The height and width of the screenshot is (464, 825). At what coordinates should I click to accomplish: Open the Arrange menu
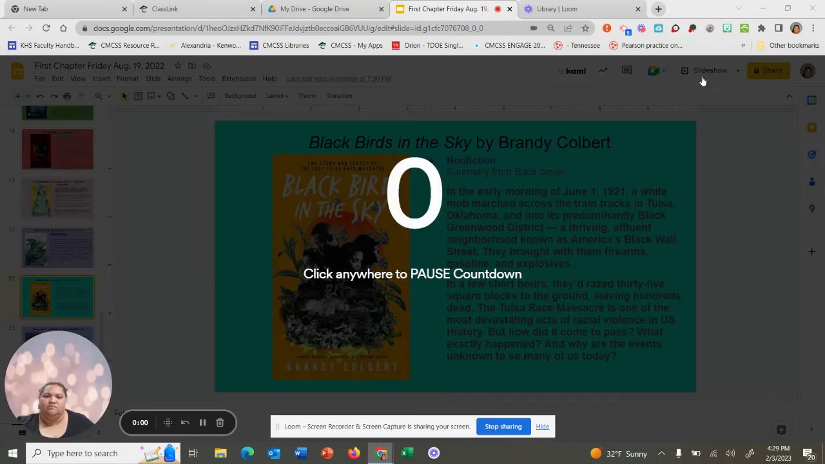tap(179, 79)
